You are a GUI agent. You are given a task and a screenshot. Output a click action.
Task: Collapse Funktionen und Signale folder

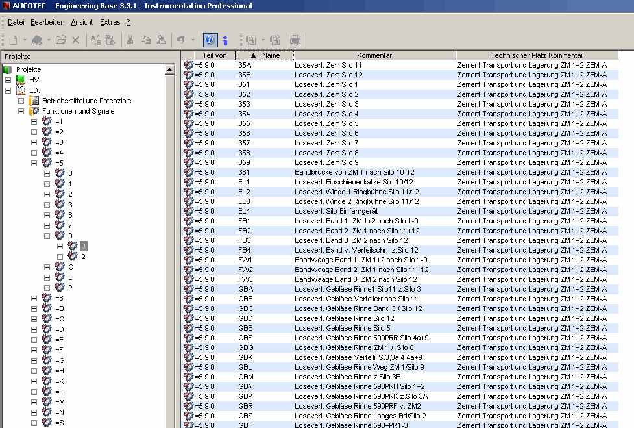pos(21,111)
